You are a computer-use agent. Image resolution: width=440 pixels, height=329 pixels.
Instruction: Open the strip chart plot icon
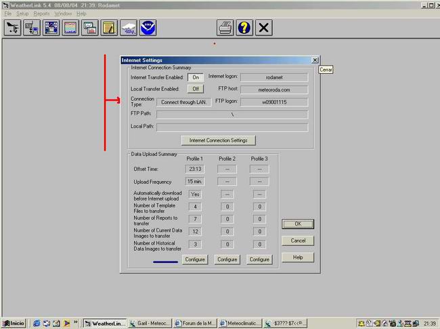pos(70,28)
